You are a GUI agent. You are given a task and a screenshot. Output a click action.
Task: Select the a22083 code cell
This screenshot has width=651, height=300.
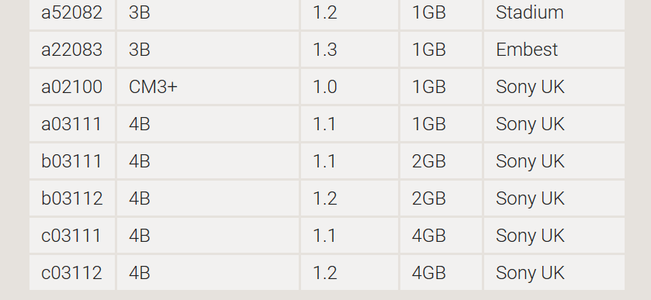[72, 50]
